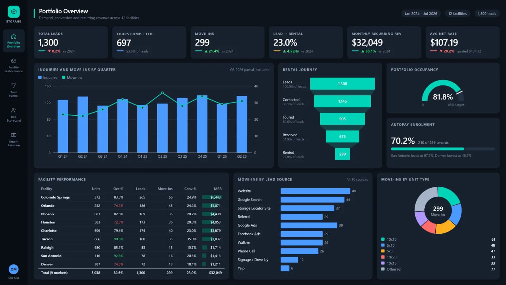506x285 pixels.
Task: Click the 1,300 leads chip
Action: (487, 14)
